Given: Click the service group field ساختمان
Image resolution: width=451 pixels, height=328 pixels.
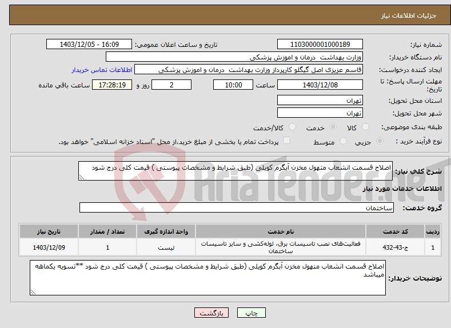Looking at the screenshot, I should coord(237,207).
